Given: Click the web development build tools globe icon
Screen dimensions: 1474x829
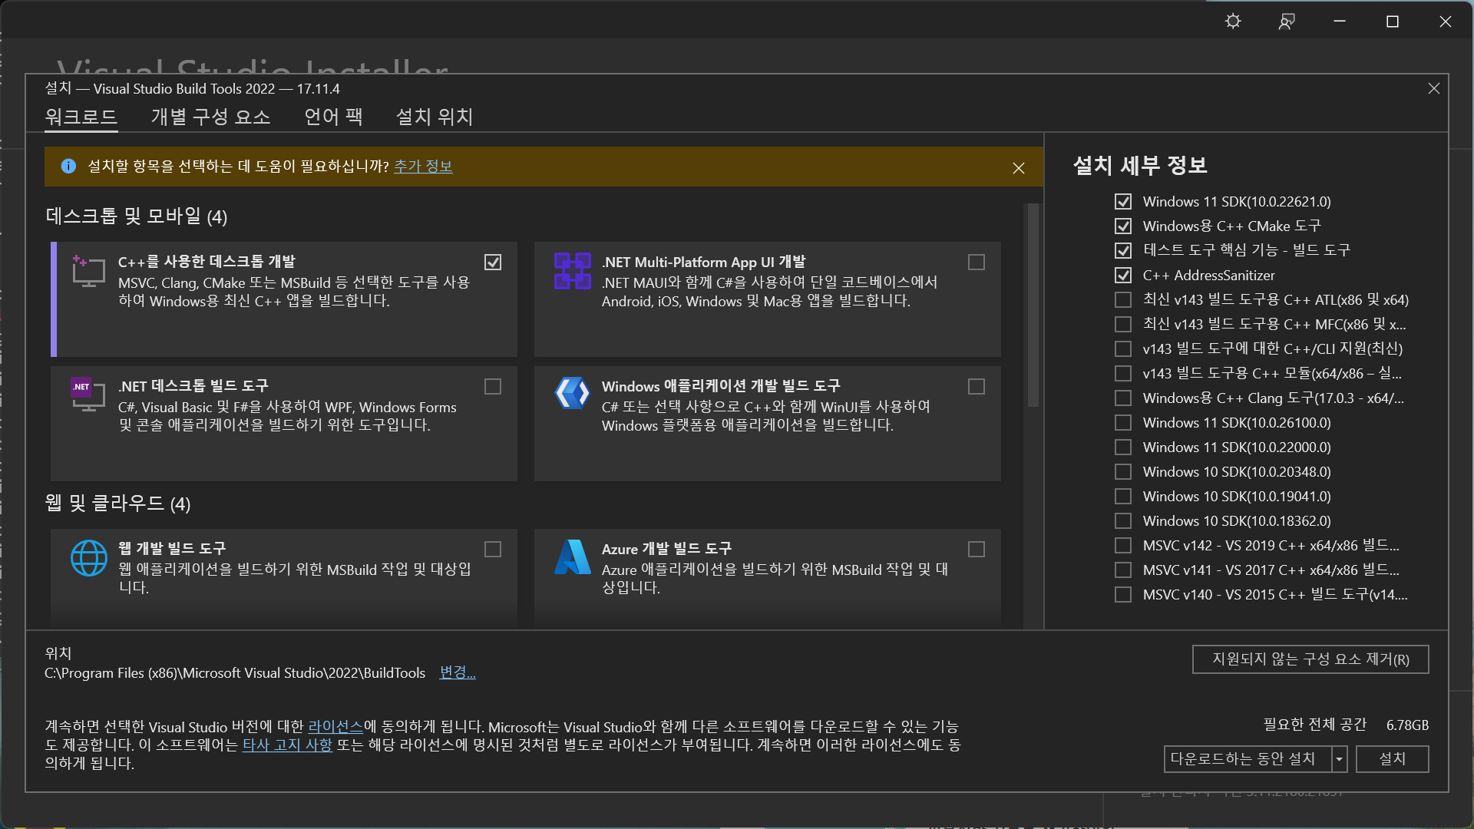Looking at the screenshot, I should 88,557.
